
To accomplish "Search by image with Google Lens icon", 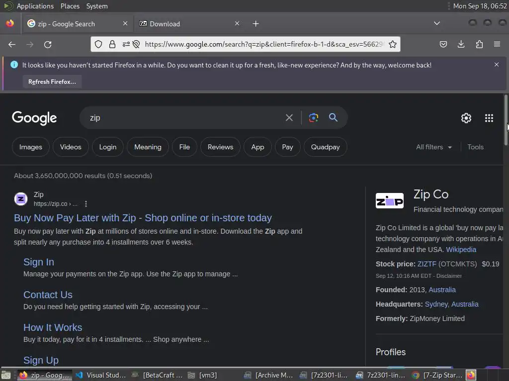I will (x=313, y=118).
